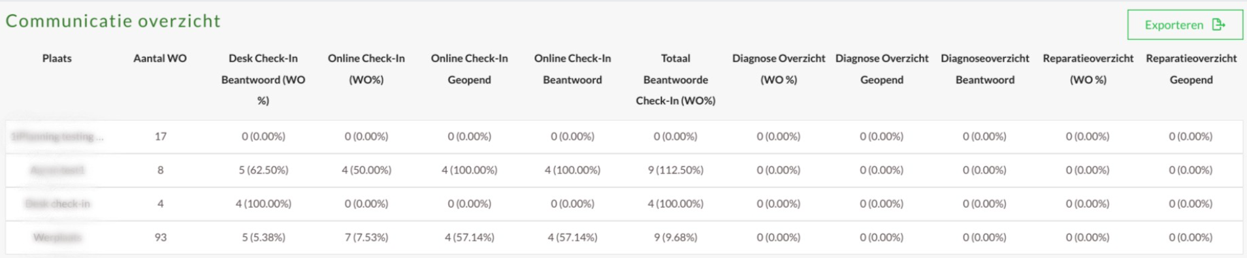The width and height of the screenshot is (1247, 258).
Task: Click the export icon in the Exporteren button
Action: [1218, 25]
